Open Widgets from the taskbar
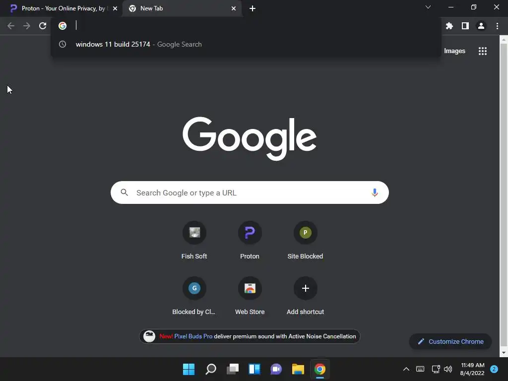Image resolution: width=508 pixels, height=381 pixels. pyautogui.click(x=254, y=369)
